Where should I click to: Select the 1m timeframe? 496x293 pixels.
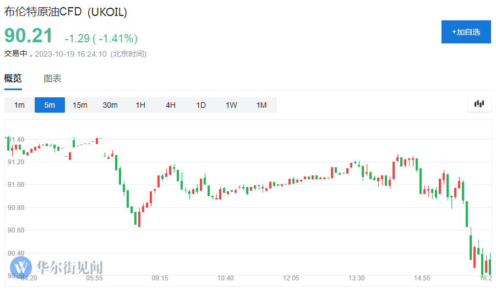click(x=19, y=105)
